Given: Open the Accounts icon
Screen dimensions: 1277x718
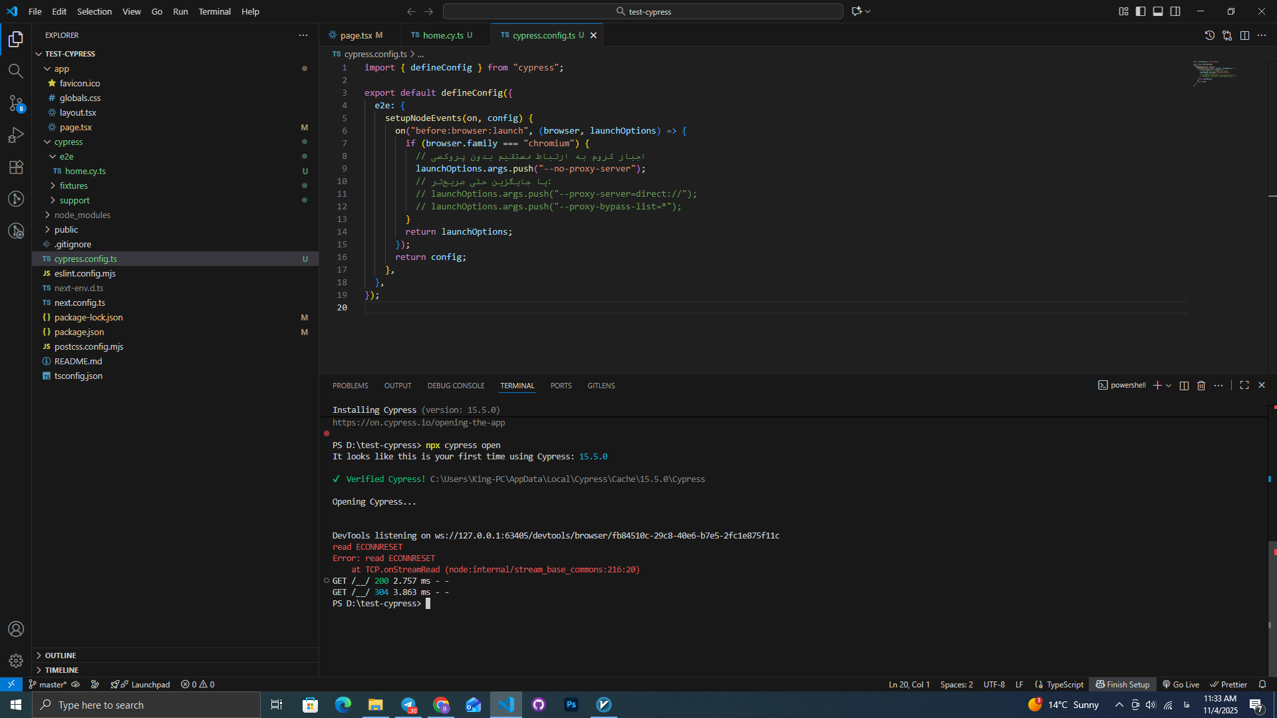Looking at the screenshot, I should pyautogui.click(x=15, y=629).
